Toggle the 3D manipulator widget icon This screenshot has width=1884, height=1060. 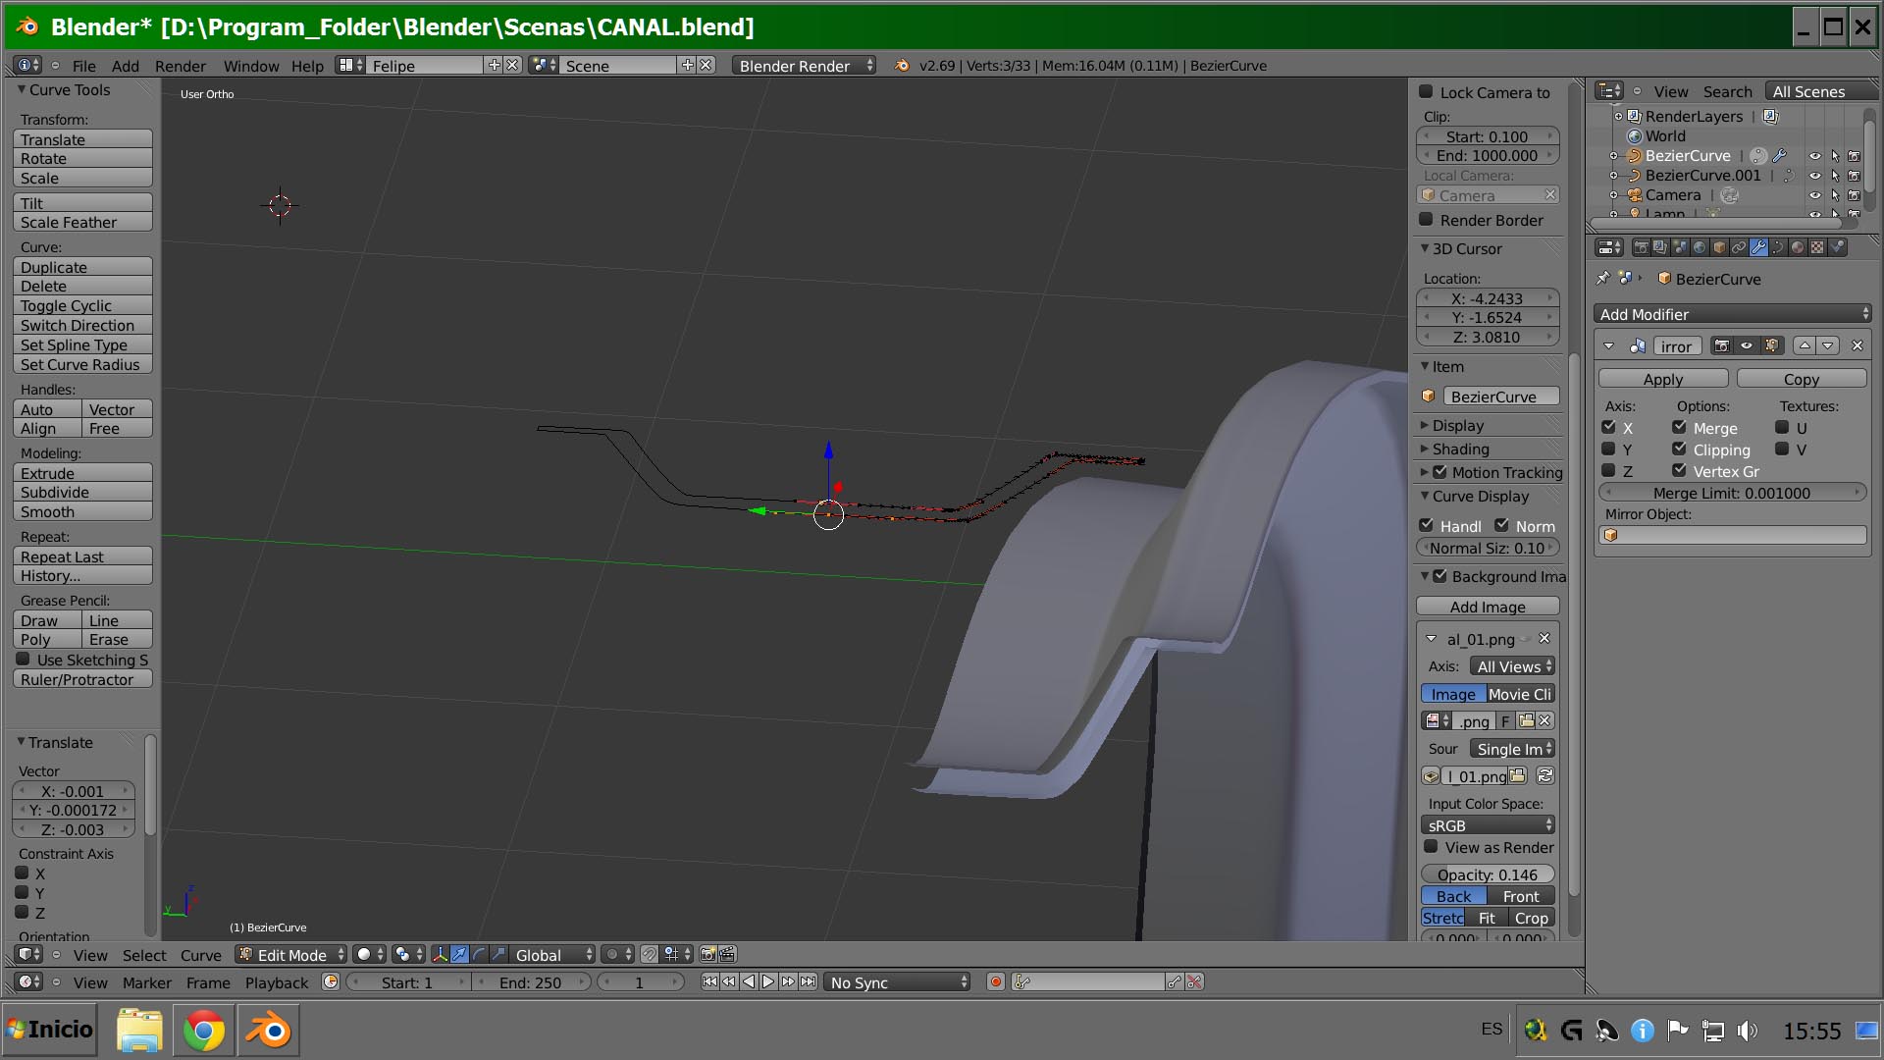(440, 954)
